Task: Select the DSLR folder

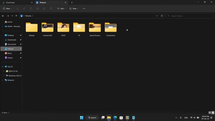Action: click(63, 29)
